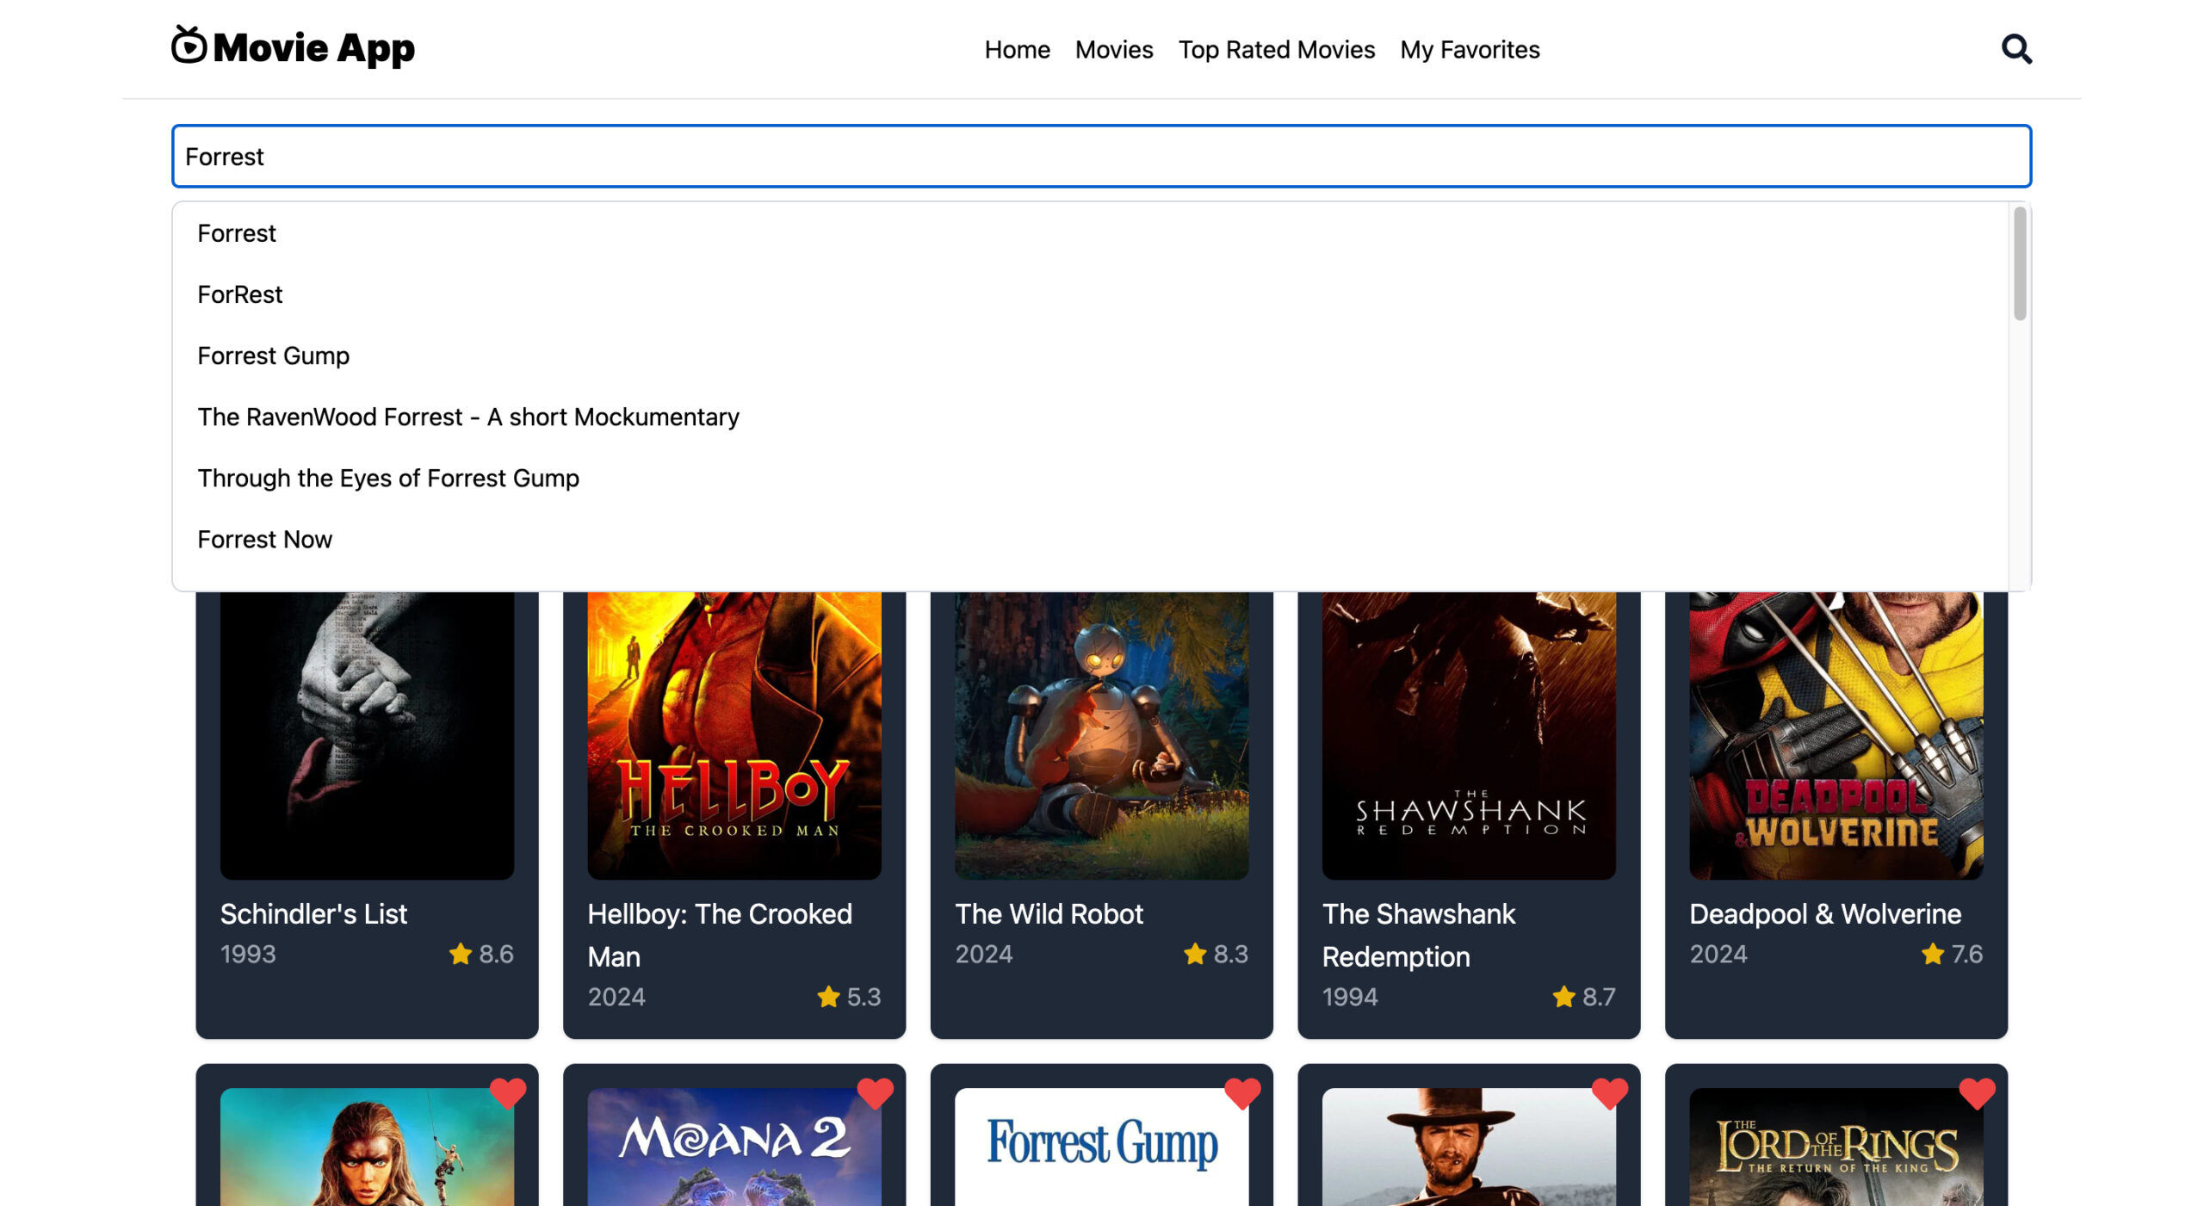Image resolution: width=2204 pixels, height=1206 pixels.
Task: Click the star icon beside 8.3 rating
Action: click(1195, 954)
